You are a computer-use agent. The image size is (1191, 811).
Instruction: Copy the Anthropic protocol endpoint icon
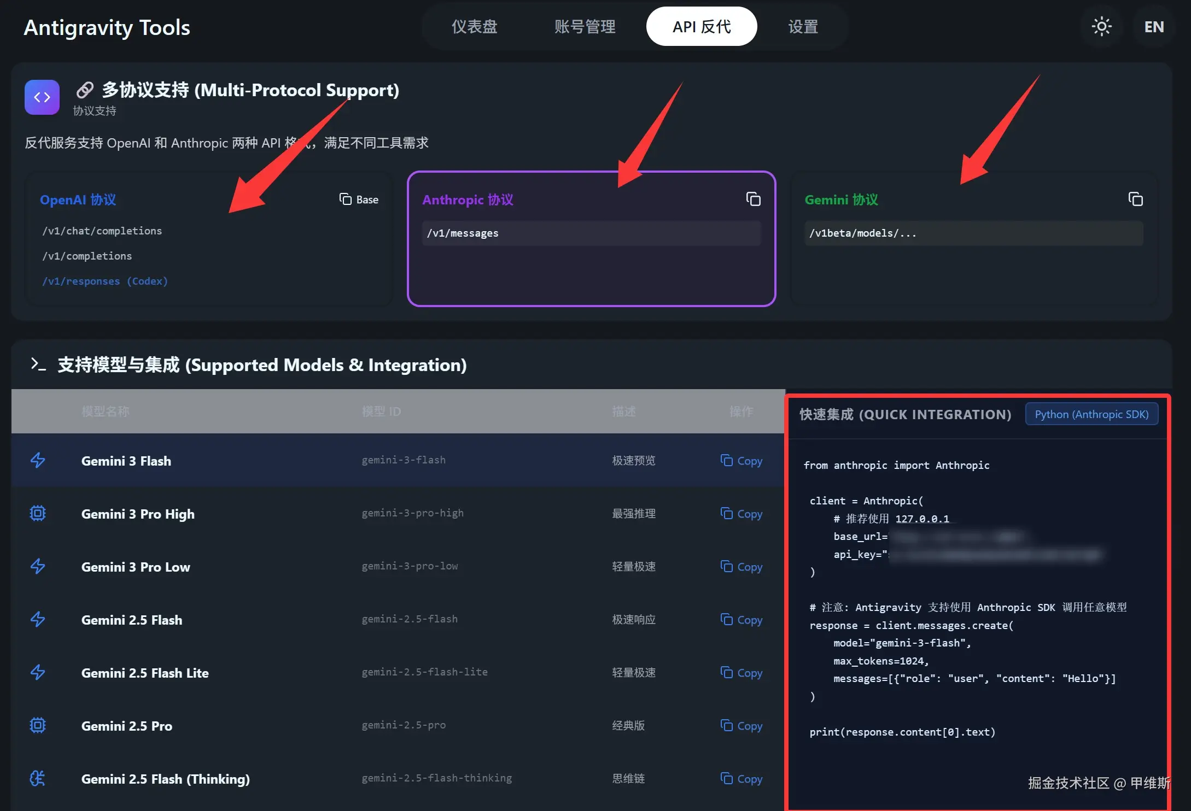(x=753, y=199)
